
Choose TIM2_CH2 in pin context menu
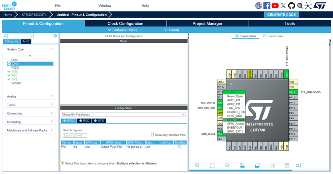tap(234, 108)
